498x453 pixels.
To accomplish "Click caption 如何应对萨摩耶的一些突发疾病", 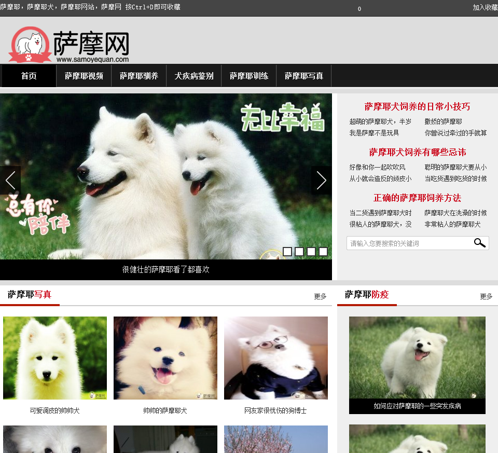I will point(417,406).
